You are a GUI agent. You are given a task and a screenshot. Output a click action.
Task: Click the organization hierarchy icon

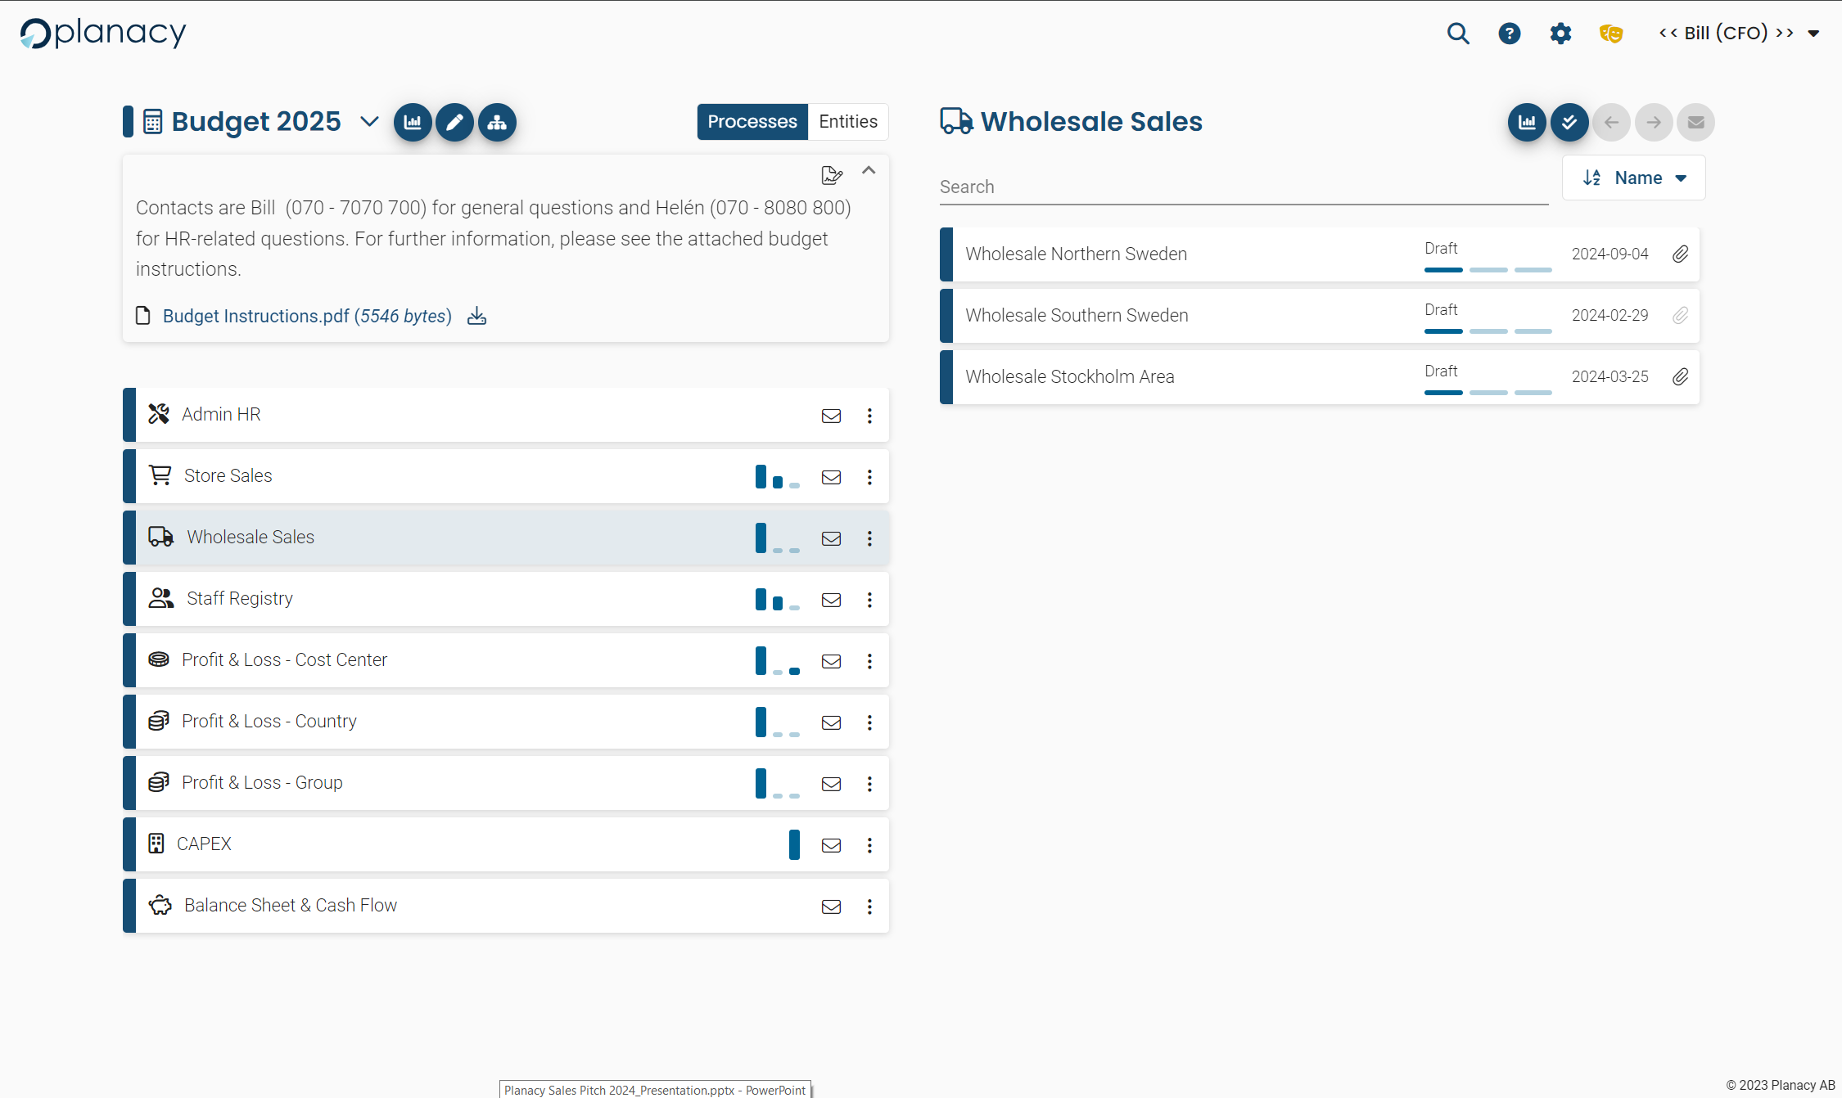pos(497,122)
